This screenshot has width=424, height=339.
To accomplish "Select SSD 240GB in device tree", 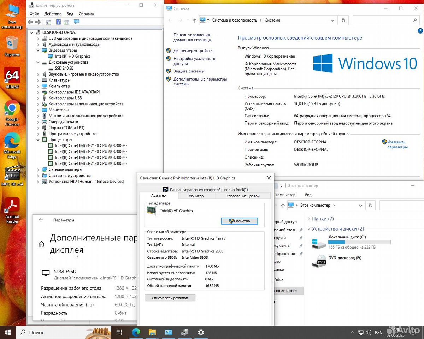I will [64, 68].
